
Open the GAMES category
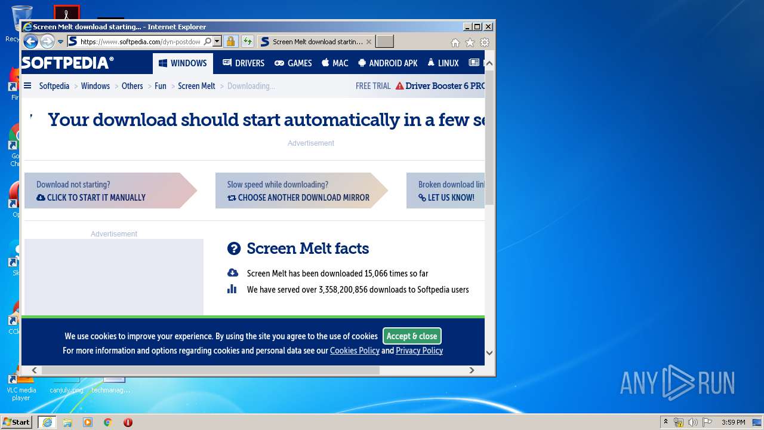[x=293, y=63]
